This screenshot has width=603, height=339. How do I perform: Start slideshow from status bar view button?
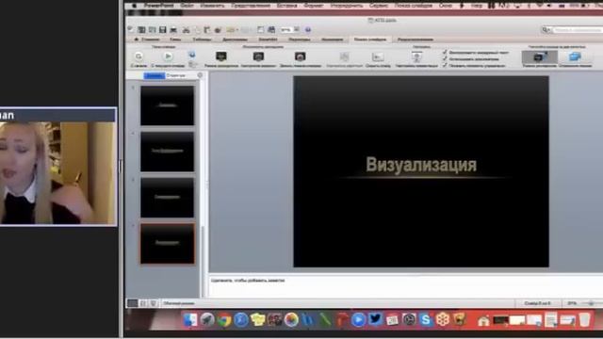point(153,303)
